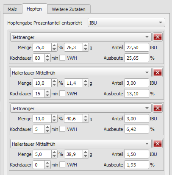This screenshot has height=175, width=172.
Task: Delete the 15 min Hallertauer Mittelfrüh hop
Action: point(158,72)
